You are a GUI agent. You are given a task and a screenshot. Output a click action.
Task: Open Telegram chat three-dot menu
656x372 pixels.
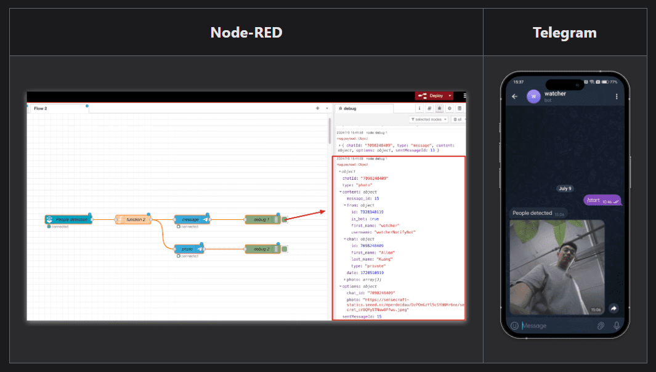tap(617, 97)
